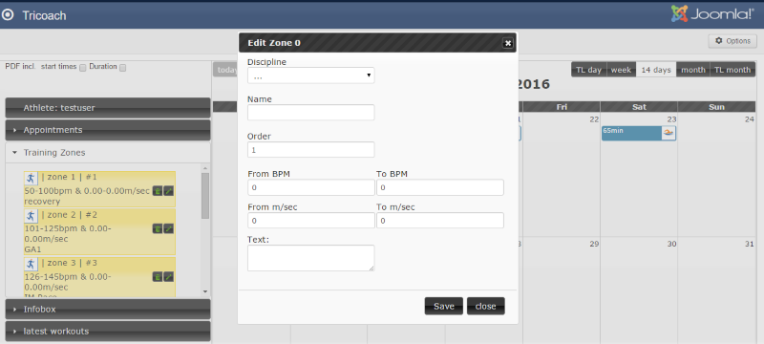
Task: Click the Training Zones scrollbar thumb
Action: (x=205, y=196)
